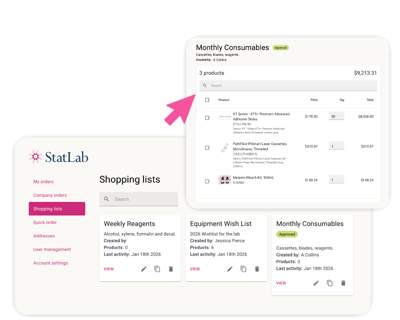
Task: Edit the Weekly Reagents list
Action: pos(144,269)
